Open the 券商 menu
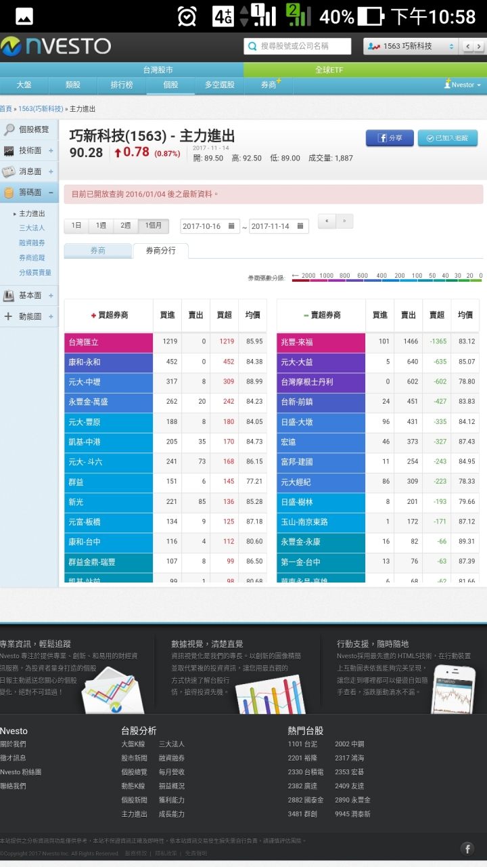The width and height of the screenshot is (487, 867). point(269,85)
